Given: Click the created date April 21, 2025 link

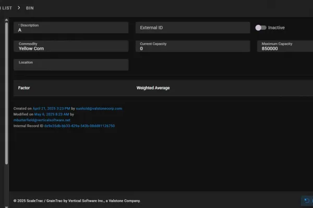Looking at the screenshot, I should pos(51,108).
